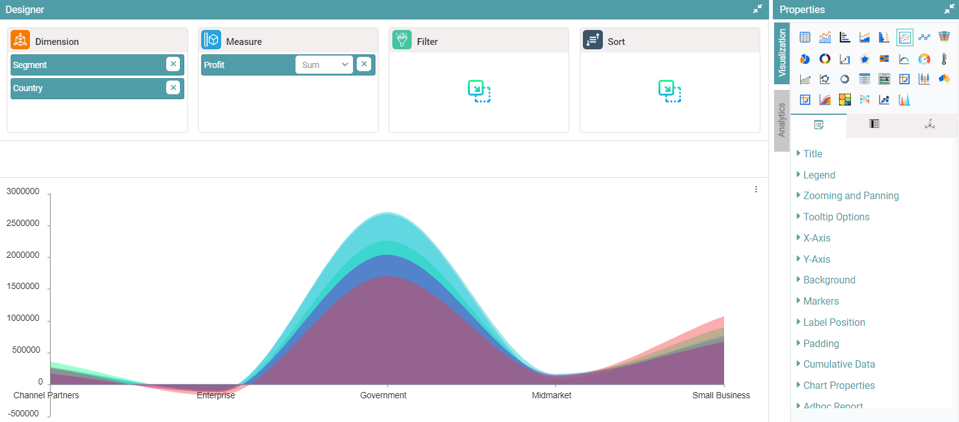The height and width of the screenshot is (422, 959).
Task: Open the Sum aggregation dropdown
Action: point(324,65)
